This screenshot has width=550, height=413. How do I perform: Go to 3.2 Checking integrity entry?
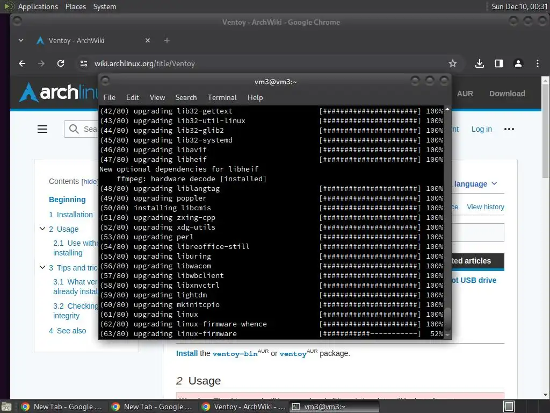tap(75, 311)
